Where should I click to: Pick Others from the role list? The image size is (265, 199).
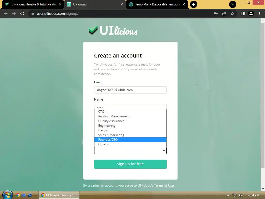[x=130, y=144]
